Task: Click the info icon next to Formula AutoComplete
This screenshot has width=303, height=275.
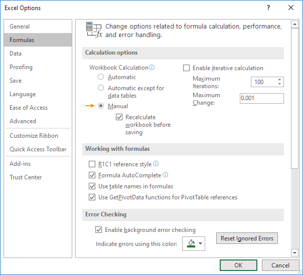Action: coord(165,175)
